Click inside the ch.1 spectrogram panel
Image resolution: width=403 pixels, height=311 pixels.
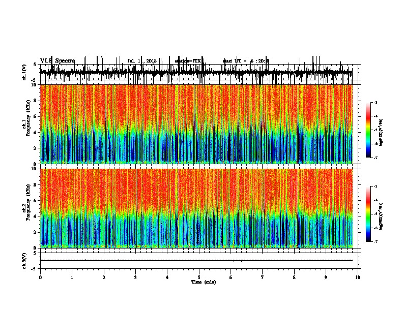click(196, 124)
